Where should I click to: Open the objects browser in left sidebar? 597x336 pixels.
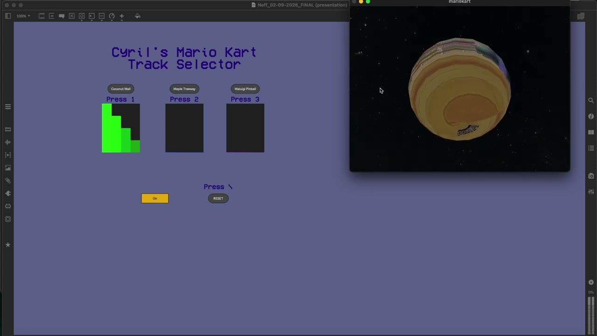8,129
